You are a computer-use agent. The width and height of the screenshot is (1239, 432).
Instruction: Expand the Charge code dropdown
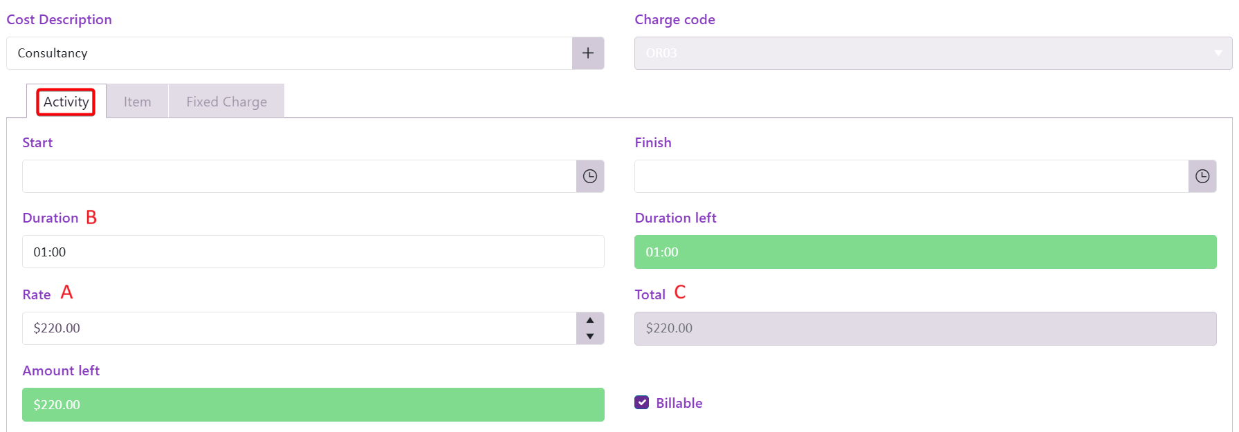click(1218, 53)
